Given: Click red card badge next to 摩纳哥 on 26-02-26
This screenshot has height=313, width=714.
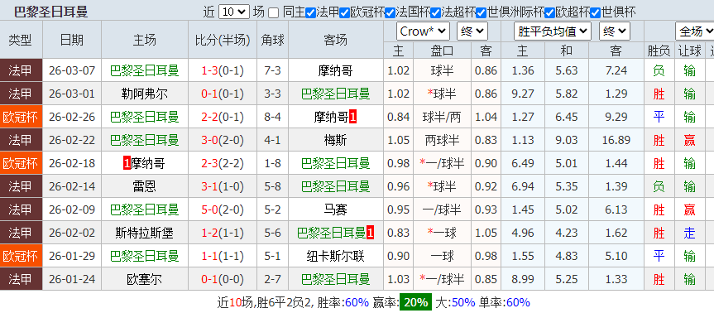Looking at the screenshot, I should coord(353,118).
